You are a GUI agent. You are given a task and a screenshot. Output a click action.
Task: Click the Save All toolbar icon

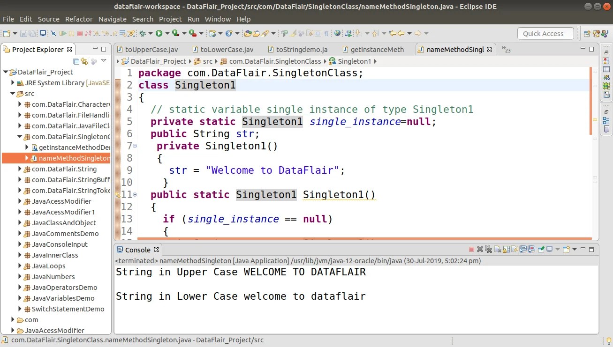click(x=32, y=33)
